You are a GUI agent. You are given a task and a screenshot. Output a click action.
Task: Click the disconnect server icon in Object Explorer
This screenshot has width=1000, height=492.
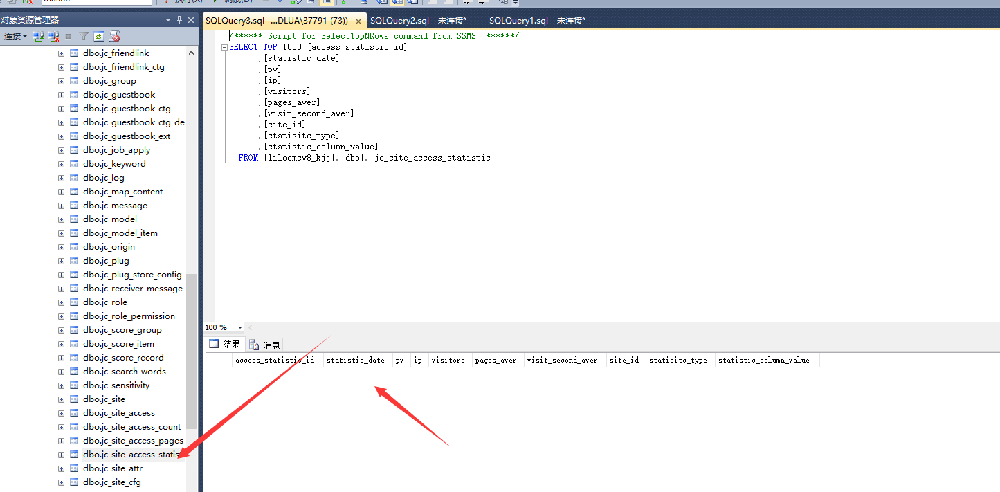point(53,36)
